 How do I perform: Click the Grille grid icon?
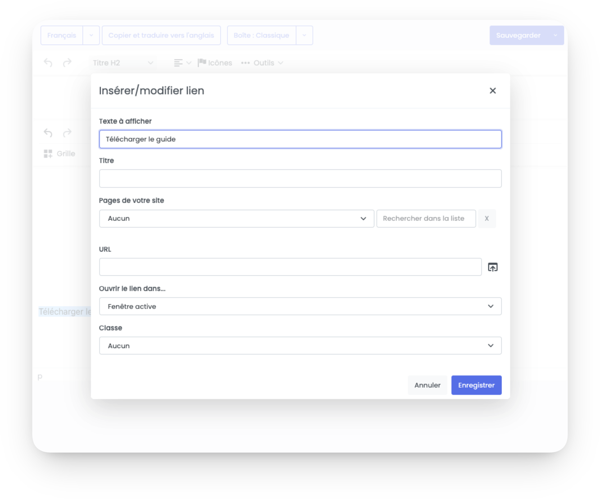48,154
